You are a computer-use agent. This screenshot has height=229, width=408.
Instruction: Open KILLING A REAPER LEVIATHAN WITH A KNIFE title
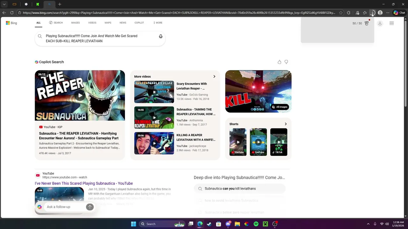tap(196, 137)
